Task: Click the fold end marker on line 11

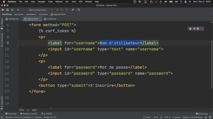Action: [x=18, y=55]
